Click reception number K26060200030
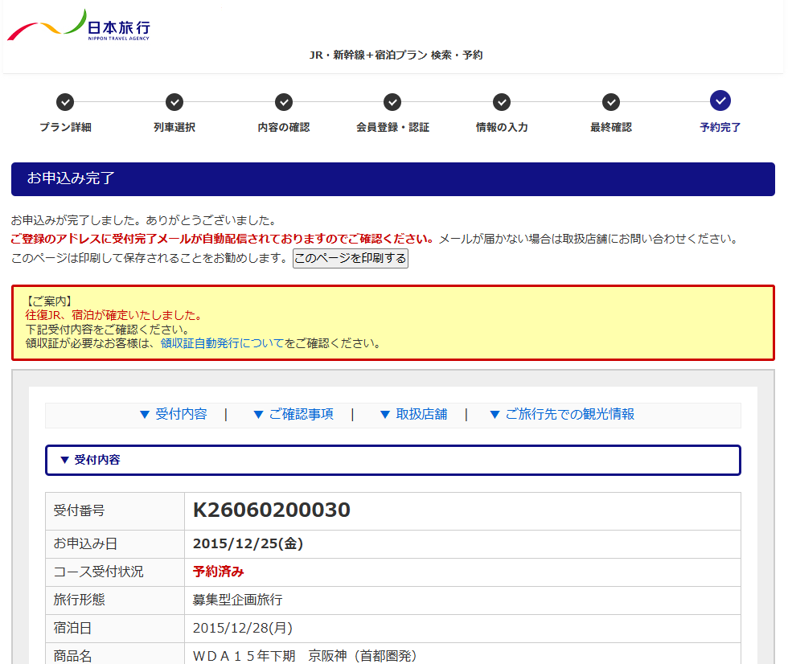The image size is (788, 664). (x=272, y=510)
